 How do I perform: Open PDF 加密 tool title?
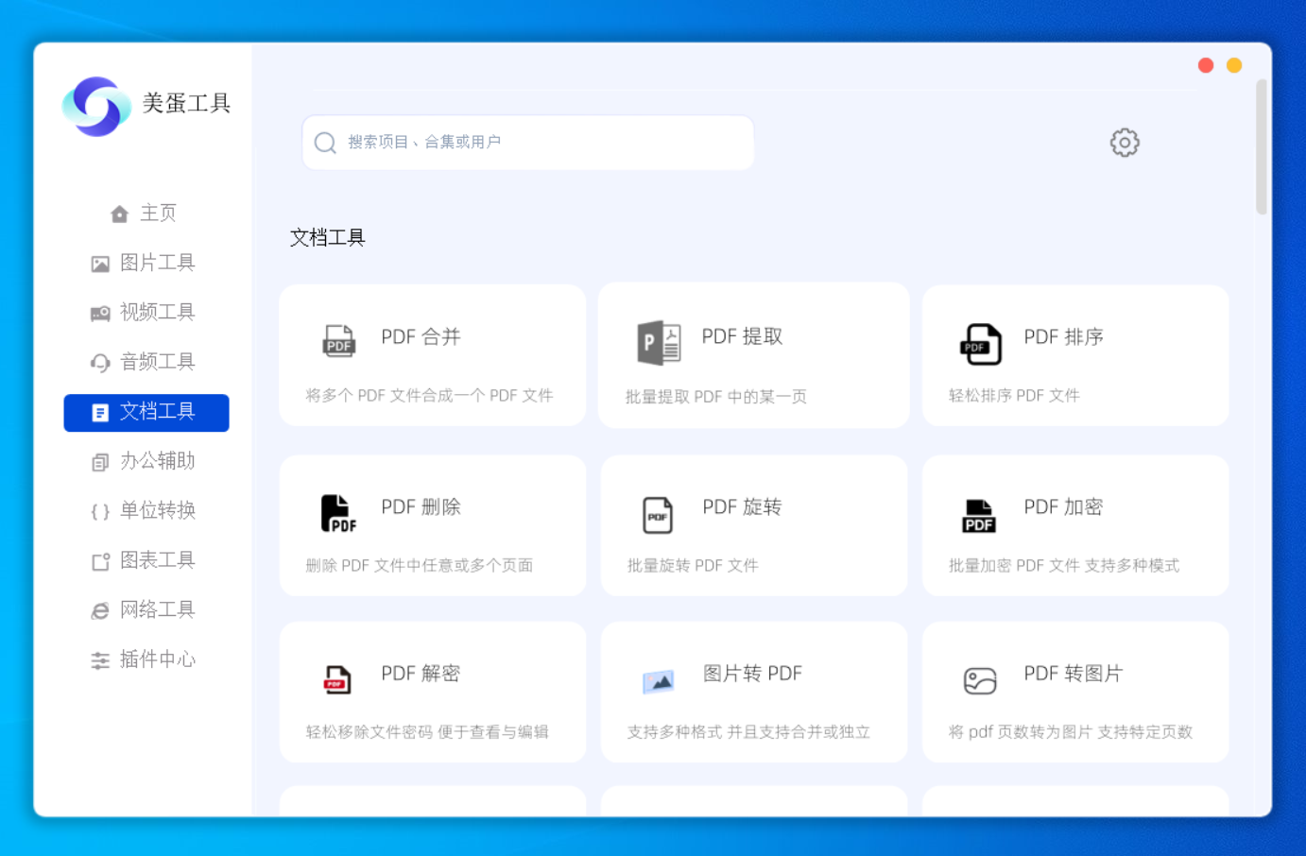click(1063, 507)
